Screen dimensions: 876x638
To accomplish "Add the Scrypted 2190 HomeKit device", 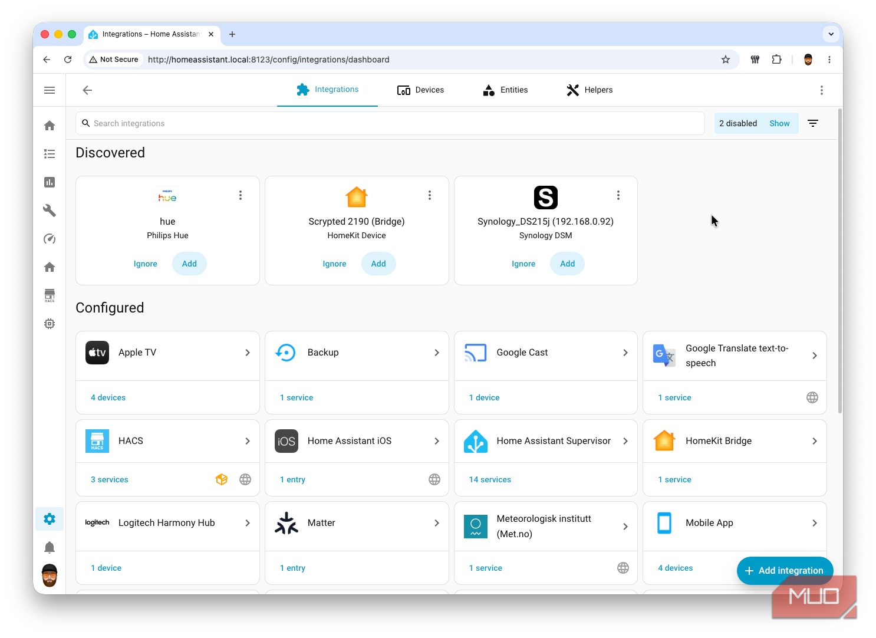I will pos(378,264).
